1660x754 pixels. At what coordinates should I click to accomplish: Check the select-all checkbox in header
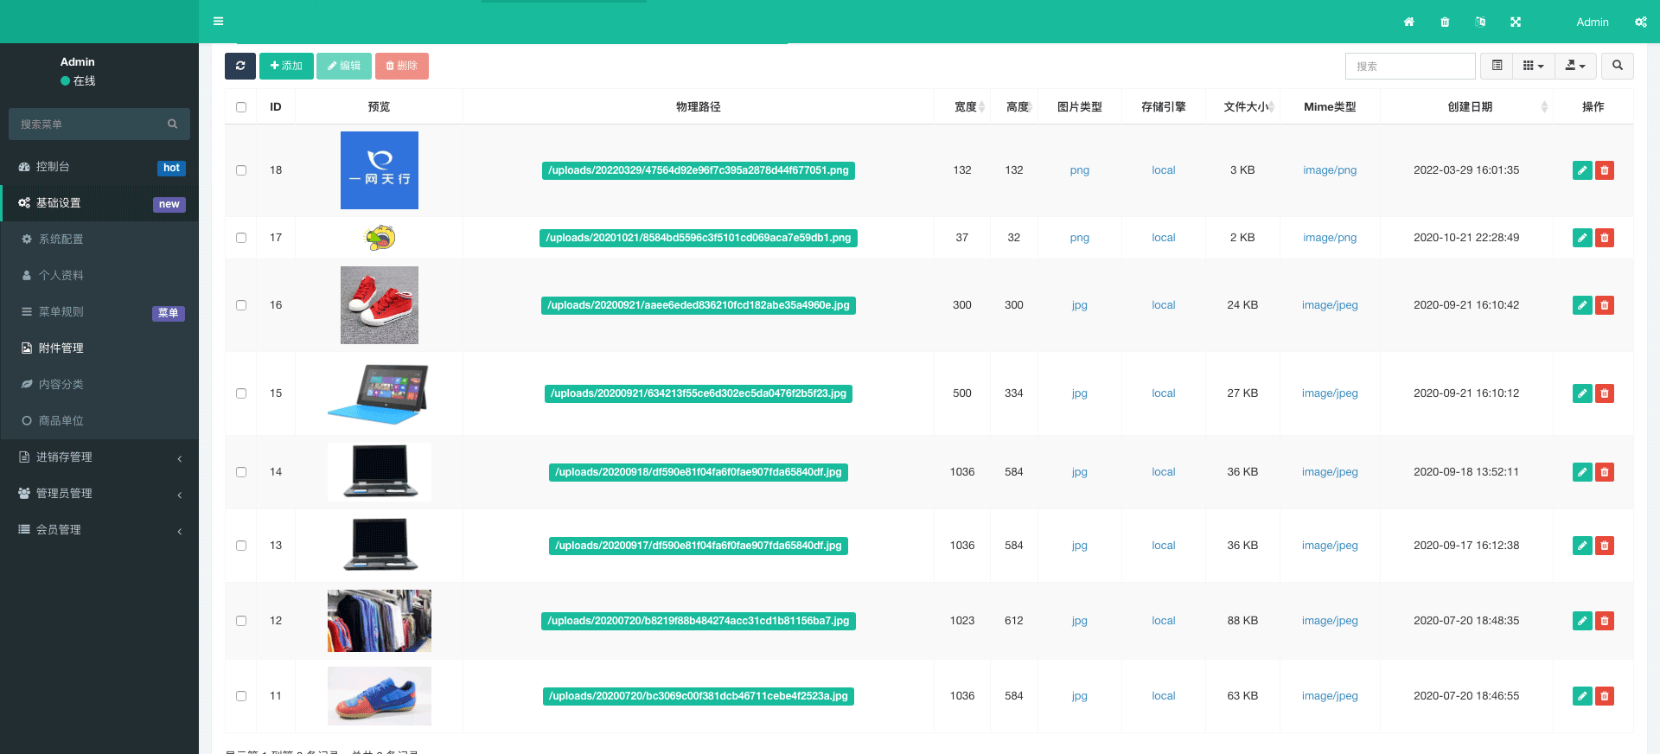[241, 107]
